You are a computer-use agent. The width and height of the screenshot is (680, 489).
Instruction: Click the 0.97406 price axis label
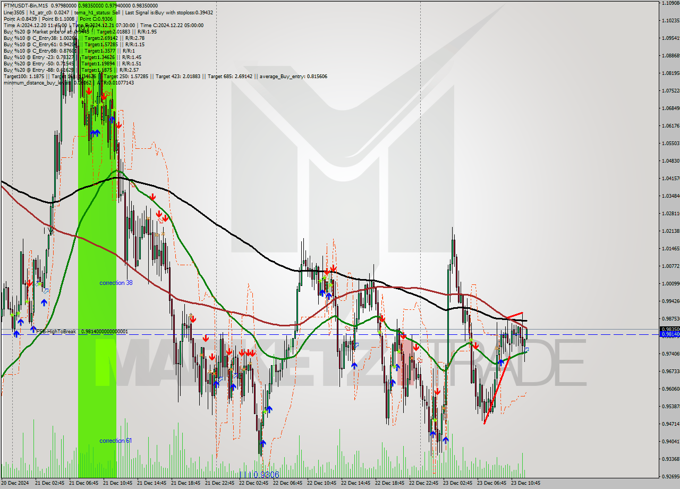point(670,353)
